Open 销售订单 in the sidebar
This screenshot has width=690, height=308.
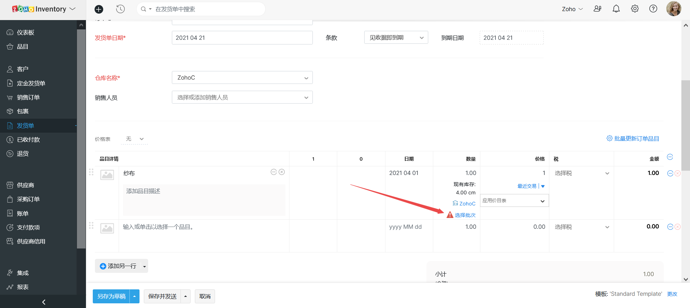(x=28, y=98)
